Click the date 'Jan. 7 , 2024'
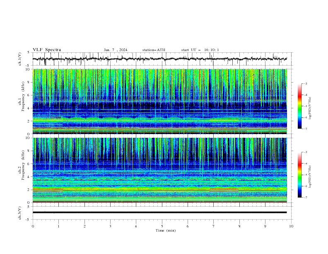 click(116, 50)
